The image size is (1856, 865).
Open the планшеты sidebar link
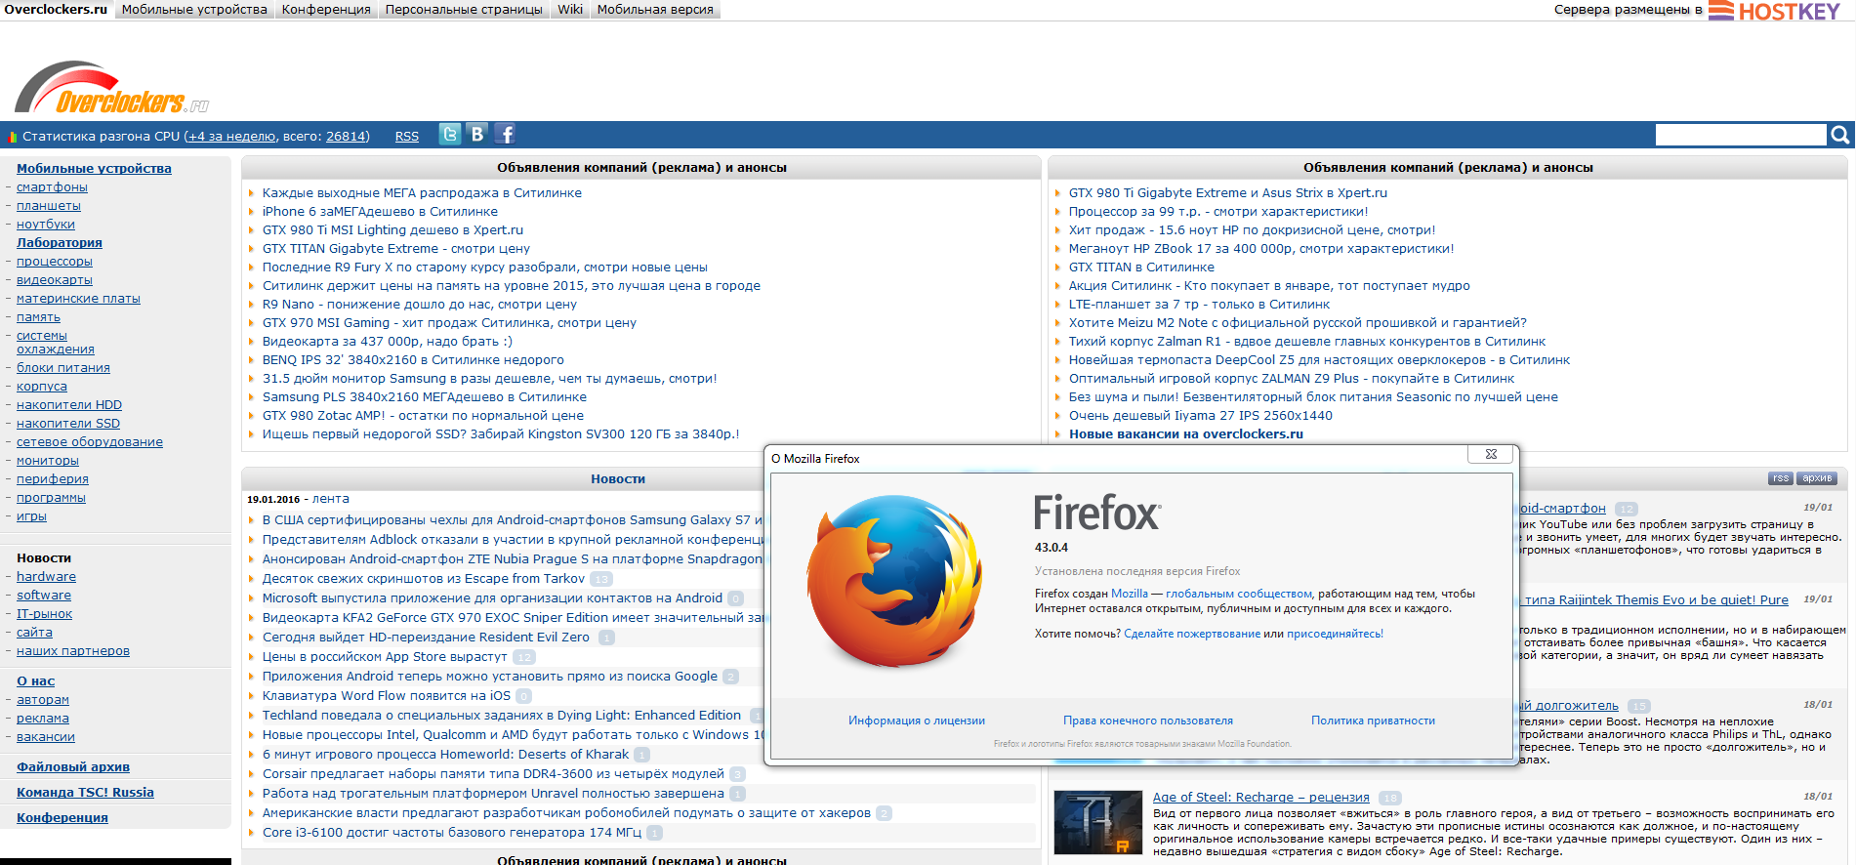point(49,206)
